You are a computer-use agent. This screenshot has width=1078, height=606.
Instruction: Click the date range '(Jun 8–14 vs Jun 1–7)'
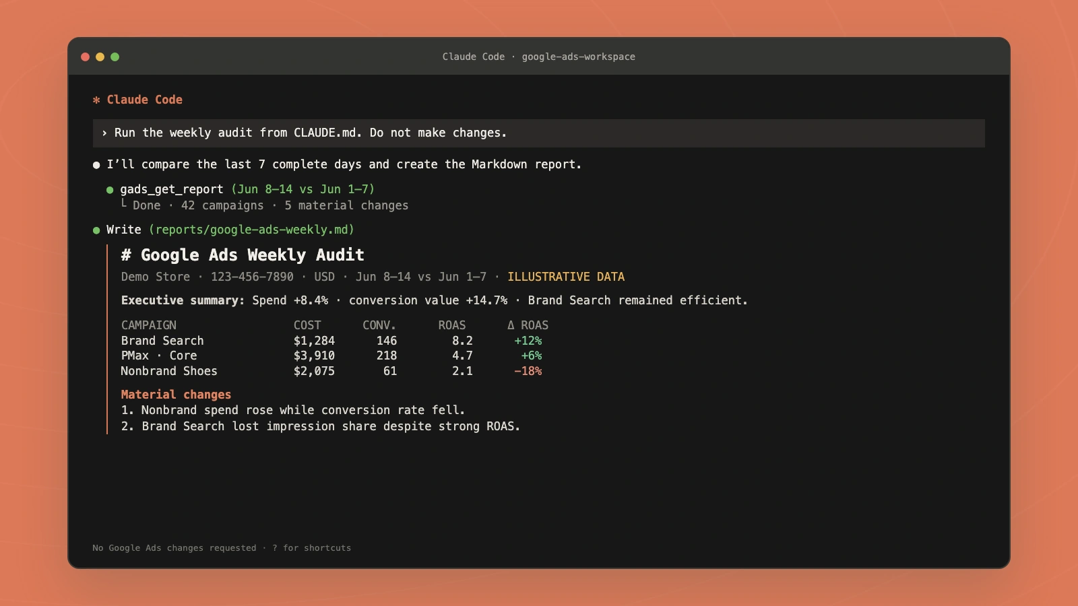pyautogui.click(x=303, y=189)
